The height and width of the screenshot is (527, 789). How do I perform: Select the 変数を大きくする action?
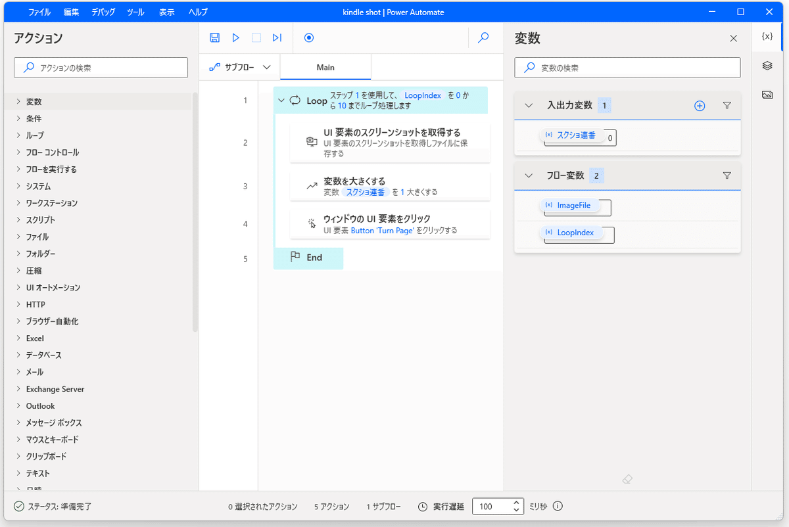[x=390, y=186]
